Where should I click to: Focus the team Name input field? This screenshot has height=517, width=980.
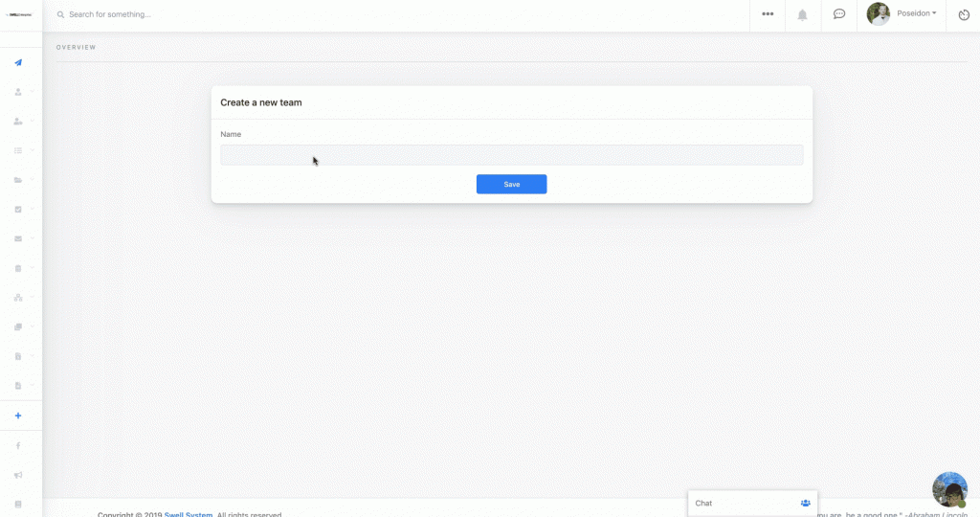[511, 155]
